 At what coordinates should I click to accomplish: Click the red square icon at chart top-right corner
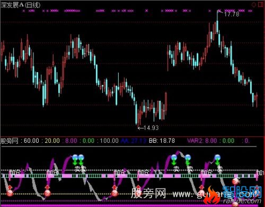point(261,4)
